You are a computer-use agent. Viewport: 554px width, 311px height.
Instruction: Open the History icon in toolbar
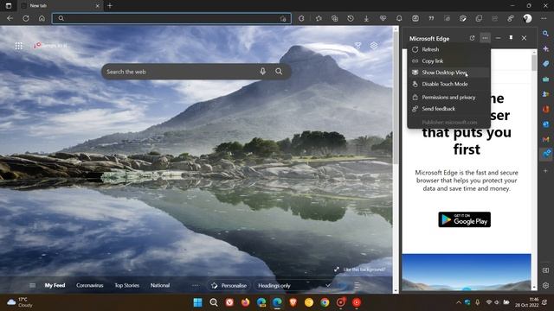(351, 18)
